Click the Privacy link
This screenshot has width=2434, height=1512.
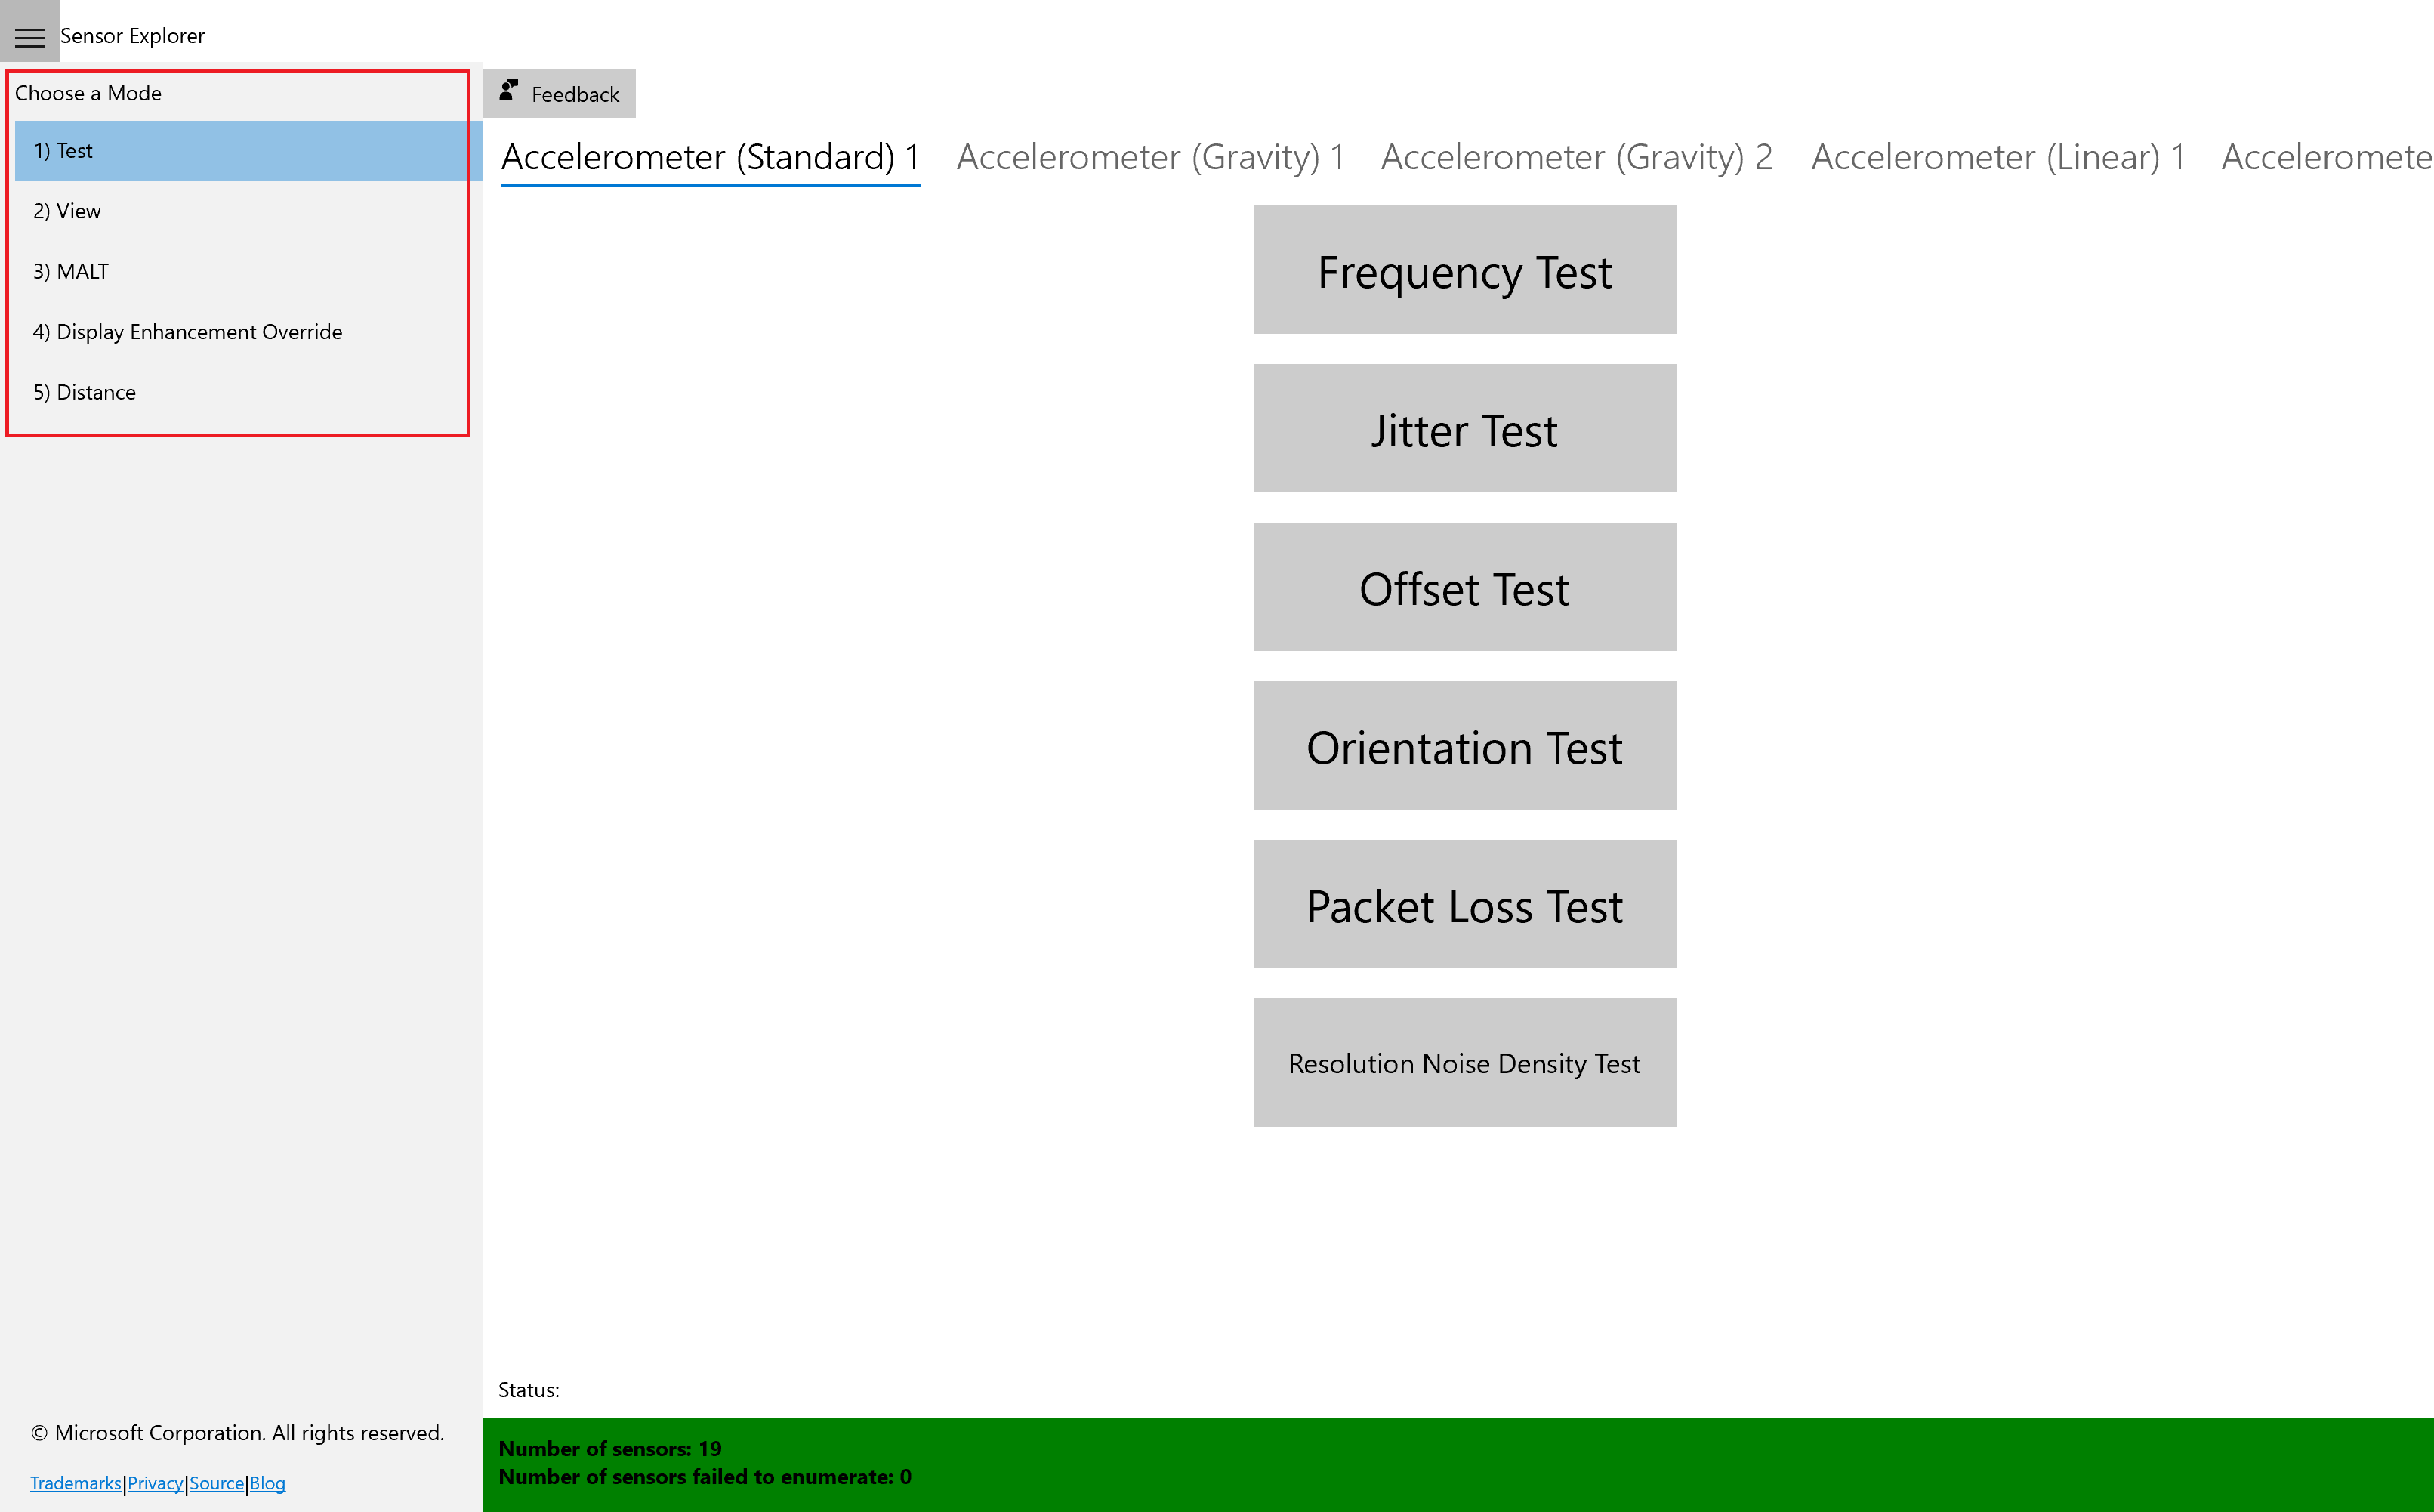[155, 1483]
